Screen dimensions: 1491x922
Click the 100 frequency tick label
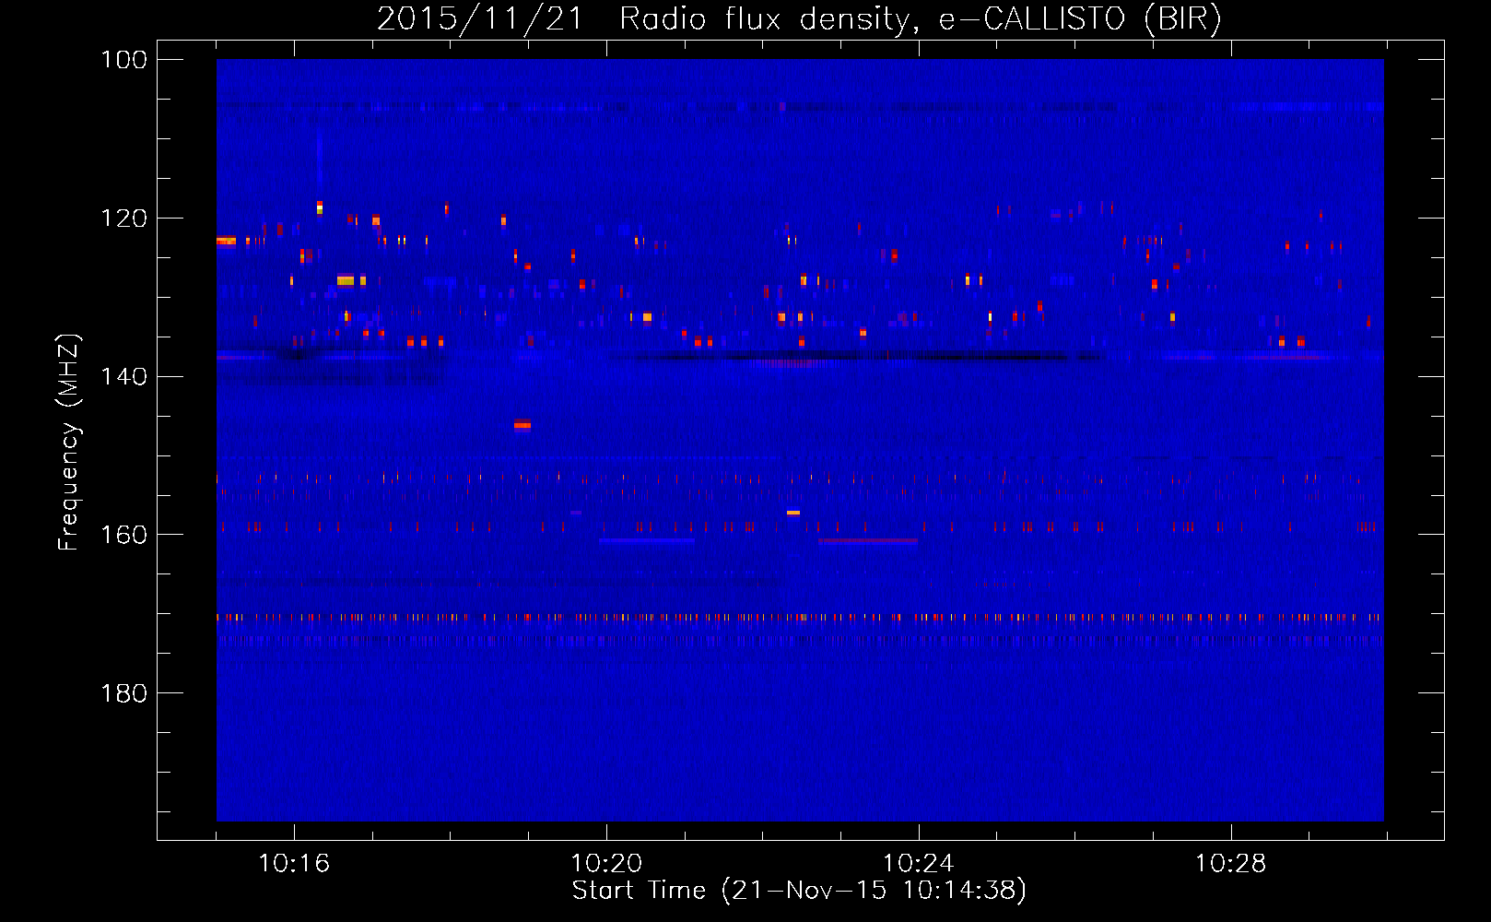pyautogui.click(x=124, y=60)
